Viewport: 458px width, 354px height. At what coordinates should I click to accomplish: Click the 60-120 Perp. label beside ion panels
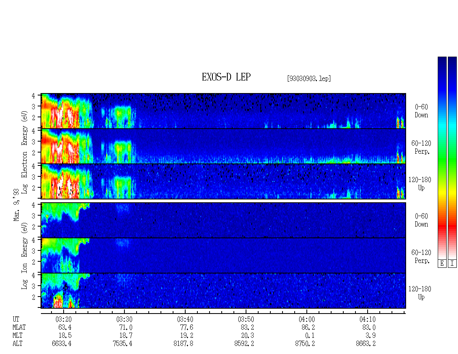coord(421,256)
